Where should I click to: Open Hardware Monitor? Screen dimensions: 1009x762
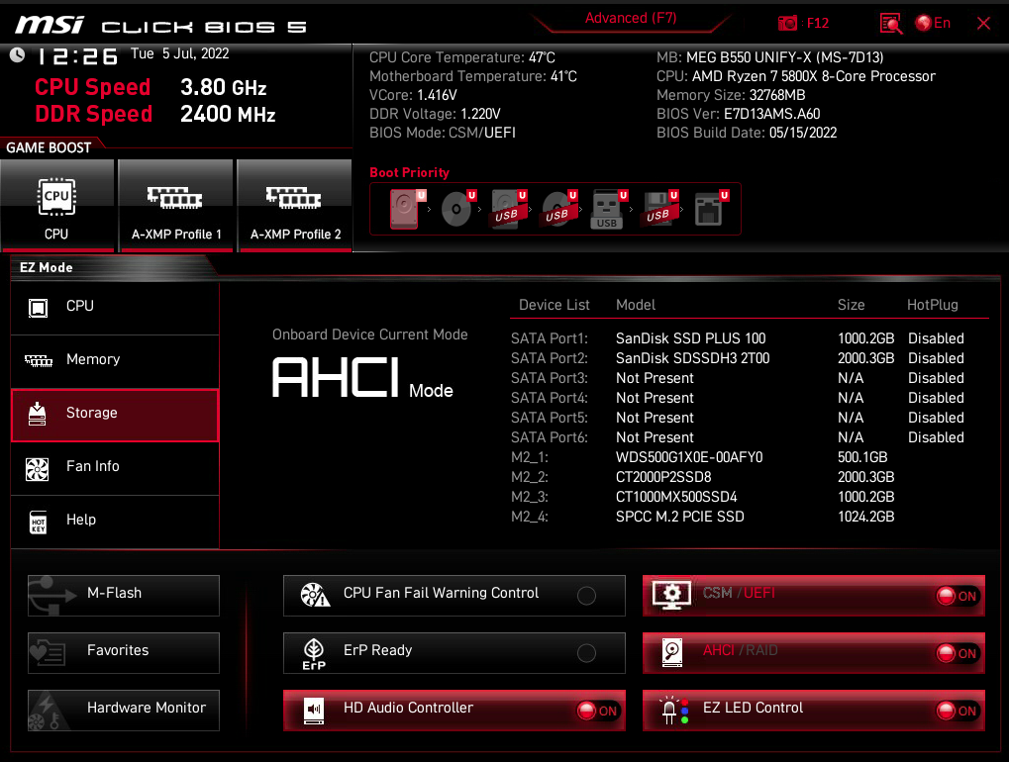pos(124,710)
